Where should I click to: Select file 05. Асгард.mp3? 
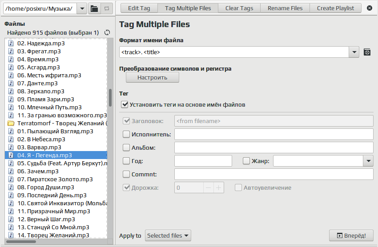[56, 67]
